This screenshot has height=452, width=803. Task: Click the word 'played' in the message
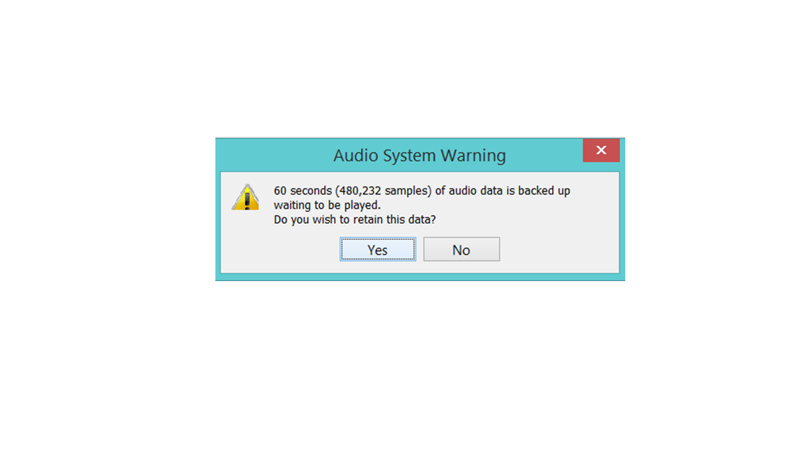(362, 206)
